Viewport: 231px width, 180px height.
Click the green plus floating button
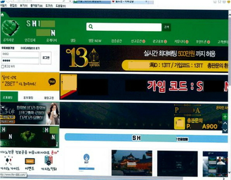(x=225, y=116)
